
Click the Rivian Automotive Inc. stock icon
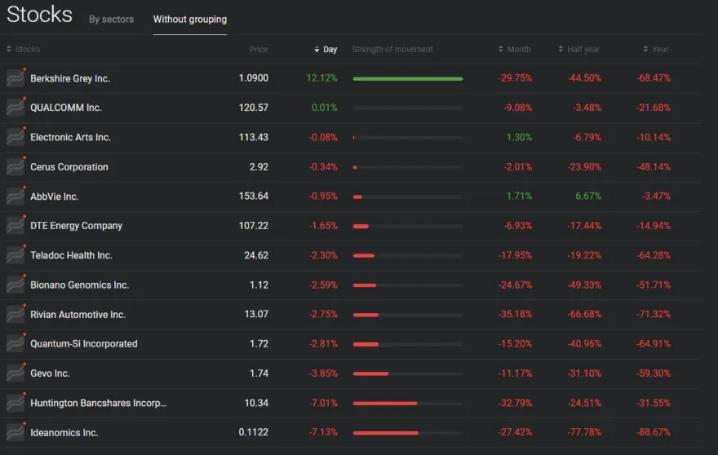pyautogui.click(x=16, y=315)
